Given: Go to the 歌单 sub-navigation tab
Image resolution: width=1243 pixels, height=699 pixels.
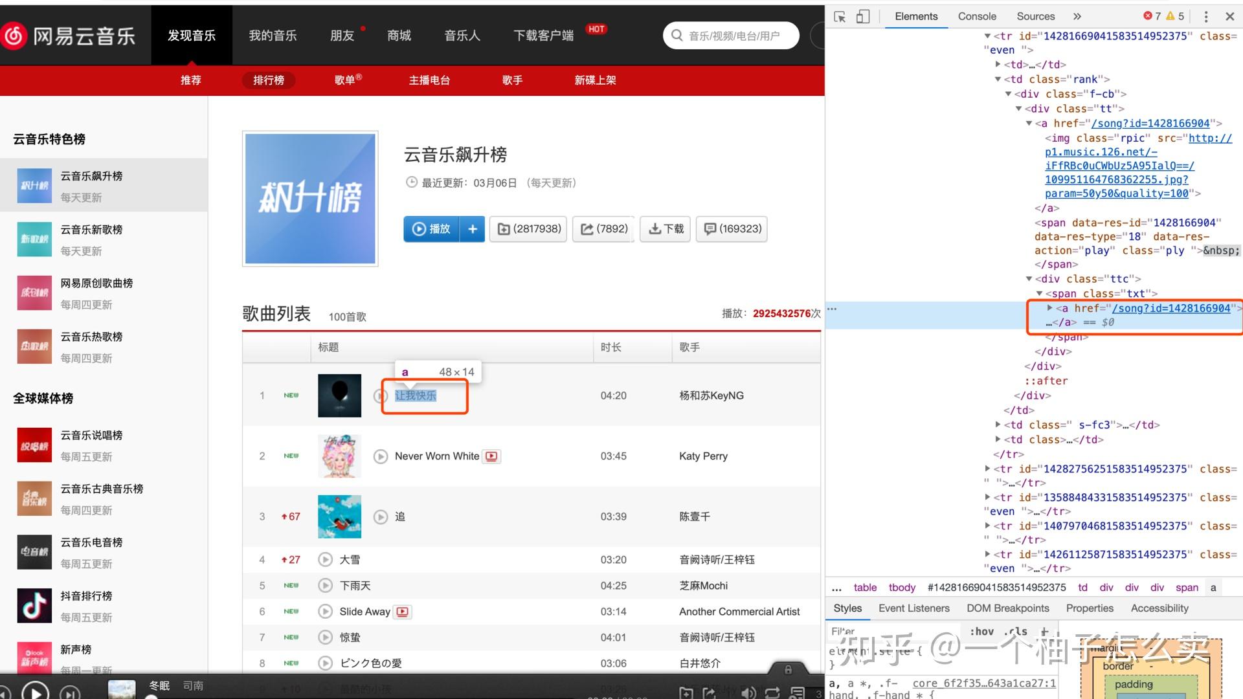Looking at the screenshot, I should tap(348, 80).
